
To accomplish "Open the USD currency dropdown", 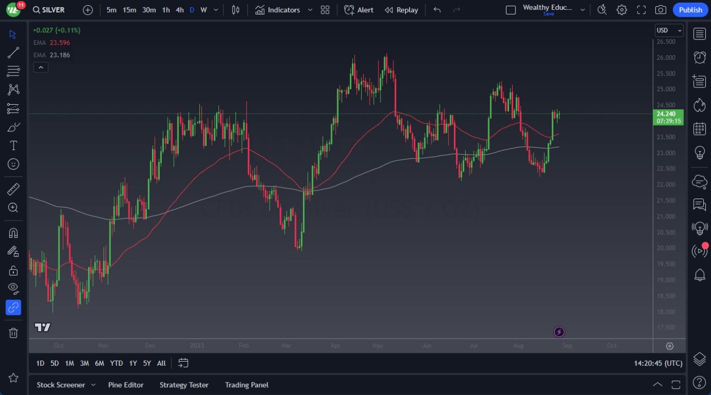I will point(669,30).
